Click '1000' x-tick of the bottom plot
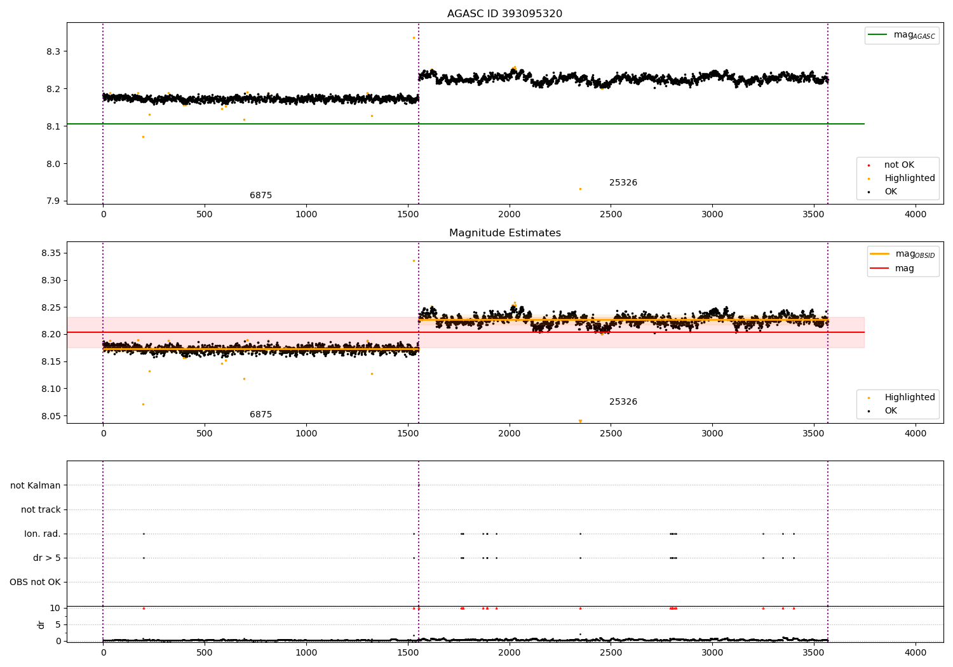953x667 pixels. [306, 652]
